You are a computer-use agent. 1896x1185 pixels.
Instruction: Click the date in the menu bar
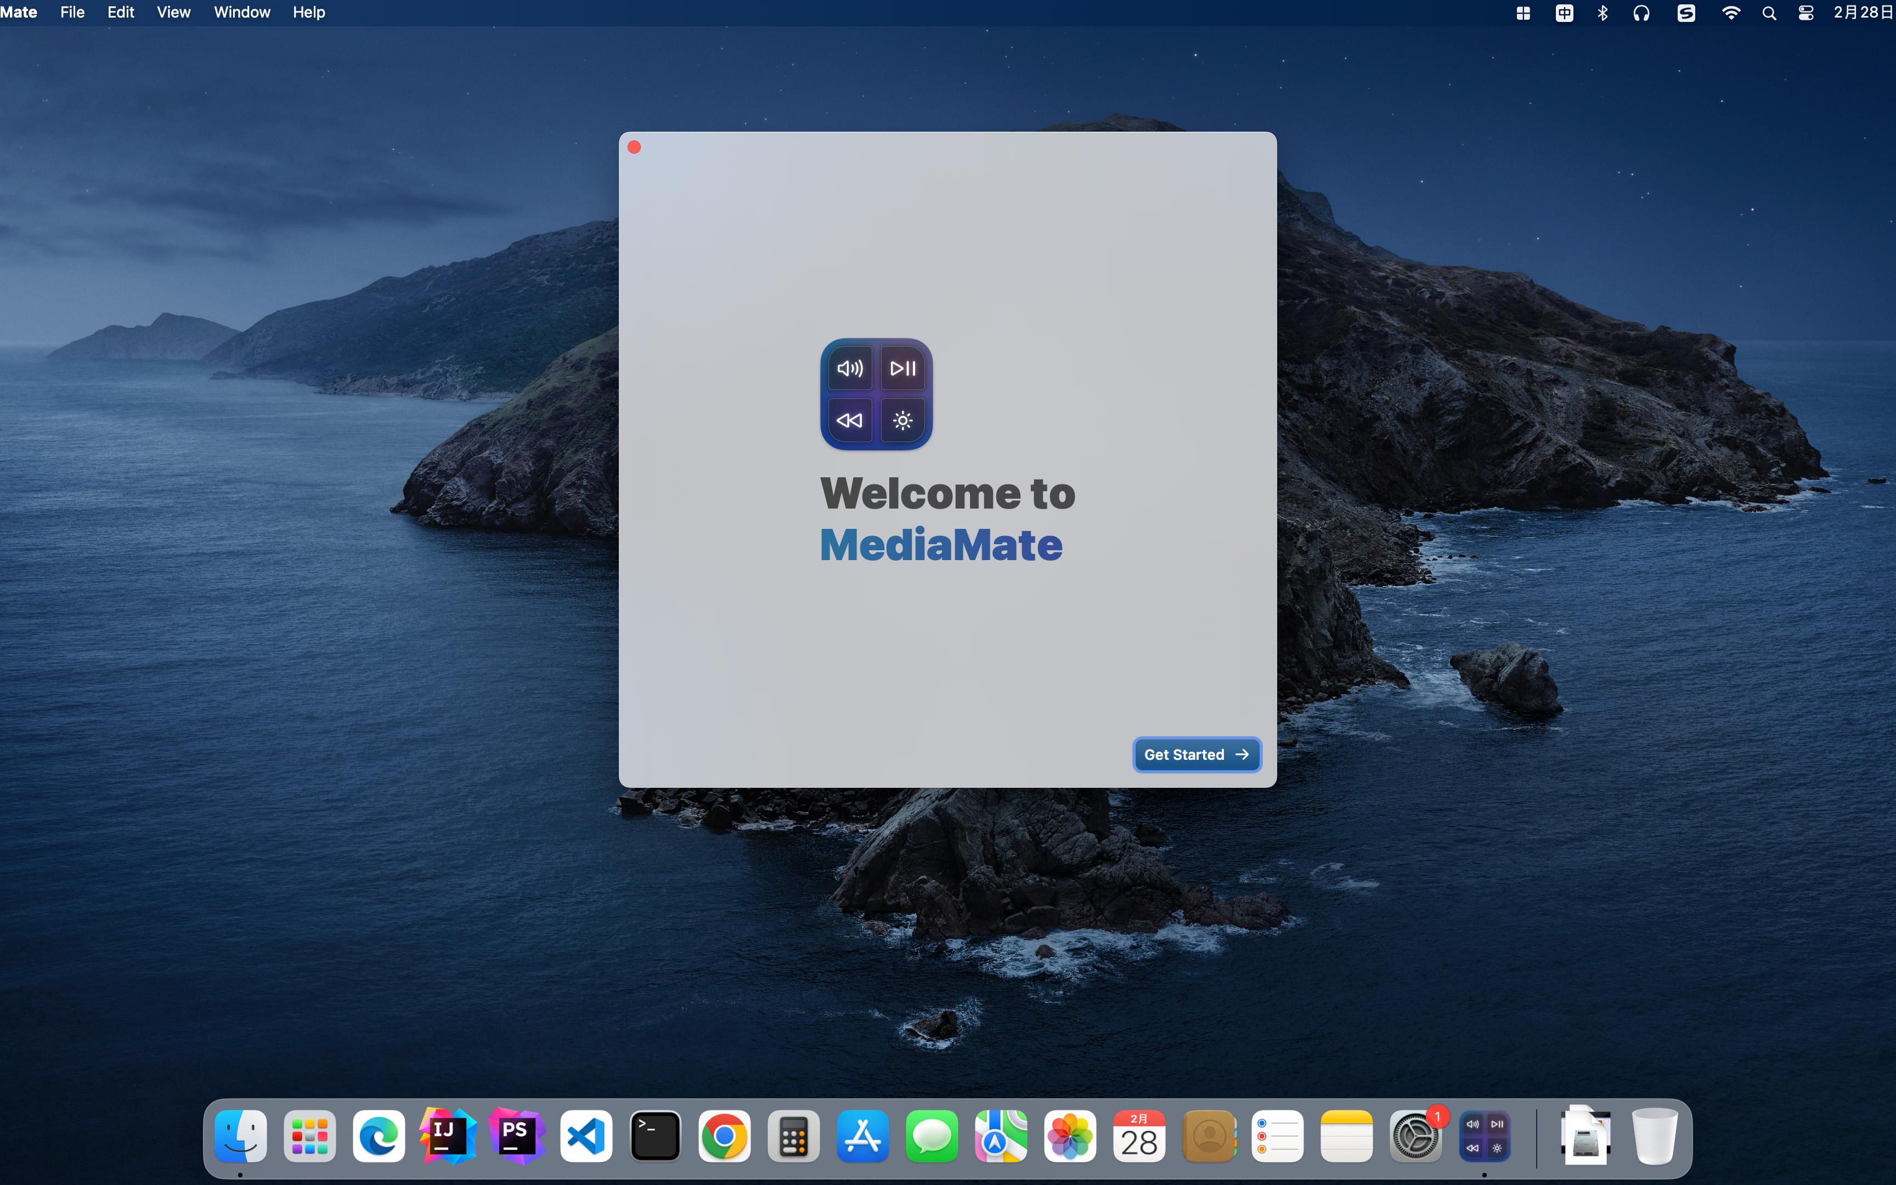point(1864,13)
